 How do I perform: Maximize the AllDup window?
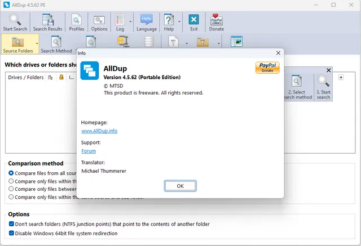[x=333, y=5]
